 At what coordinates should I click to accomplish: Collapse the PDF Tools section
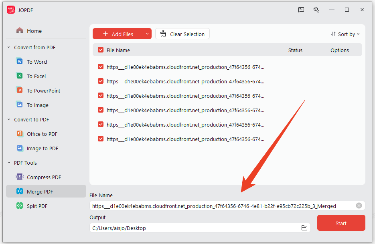(x=9, y=163)
